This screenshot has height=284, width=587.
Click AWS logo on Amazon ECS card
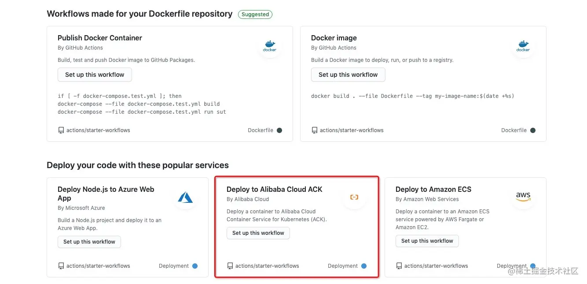pyautogui.click(x=523, y=196)
